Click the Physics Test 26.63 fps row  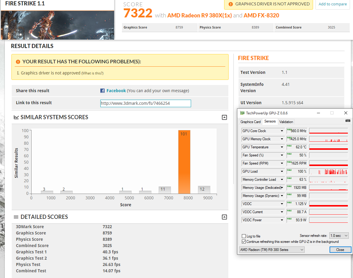(x=120, y=264)
